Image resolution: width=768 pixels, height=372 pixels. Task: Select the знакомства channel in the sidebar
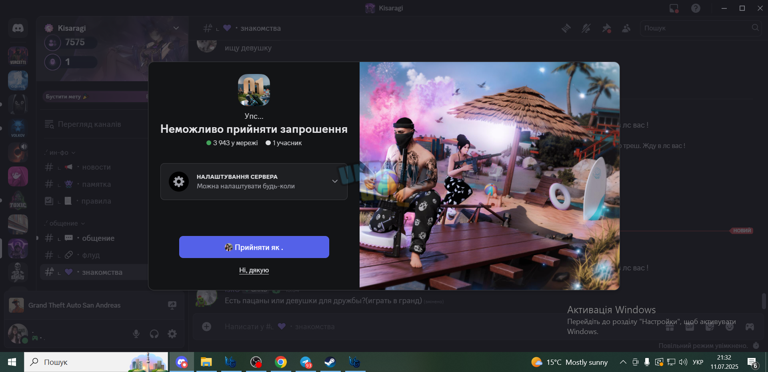click(x=94, y=272)
